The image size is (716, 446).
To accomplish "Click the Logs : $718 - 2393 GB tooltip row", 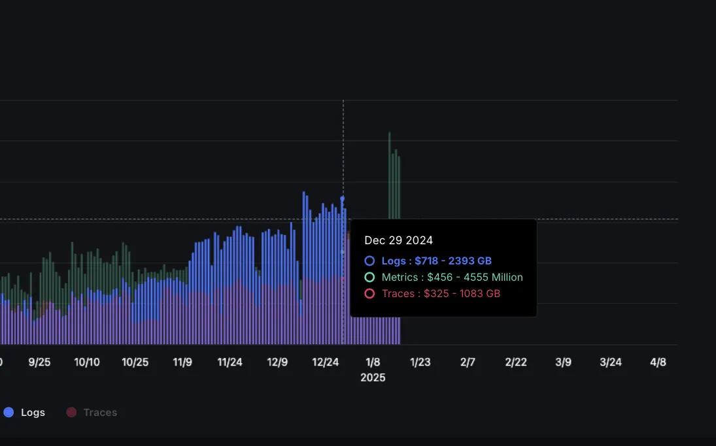I will pyautogui.click(x=428, y=261).
